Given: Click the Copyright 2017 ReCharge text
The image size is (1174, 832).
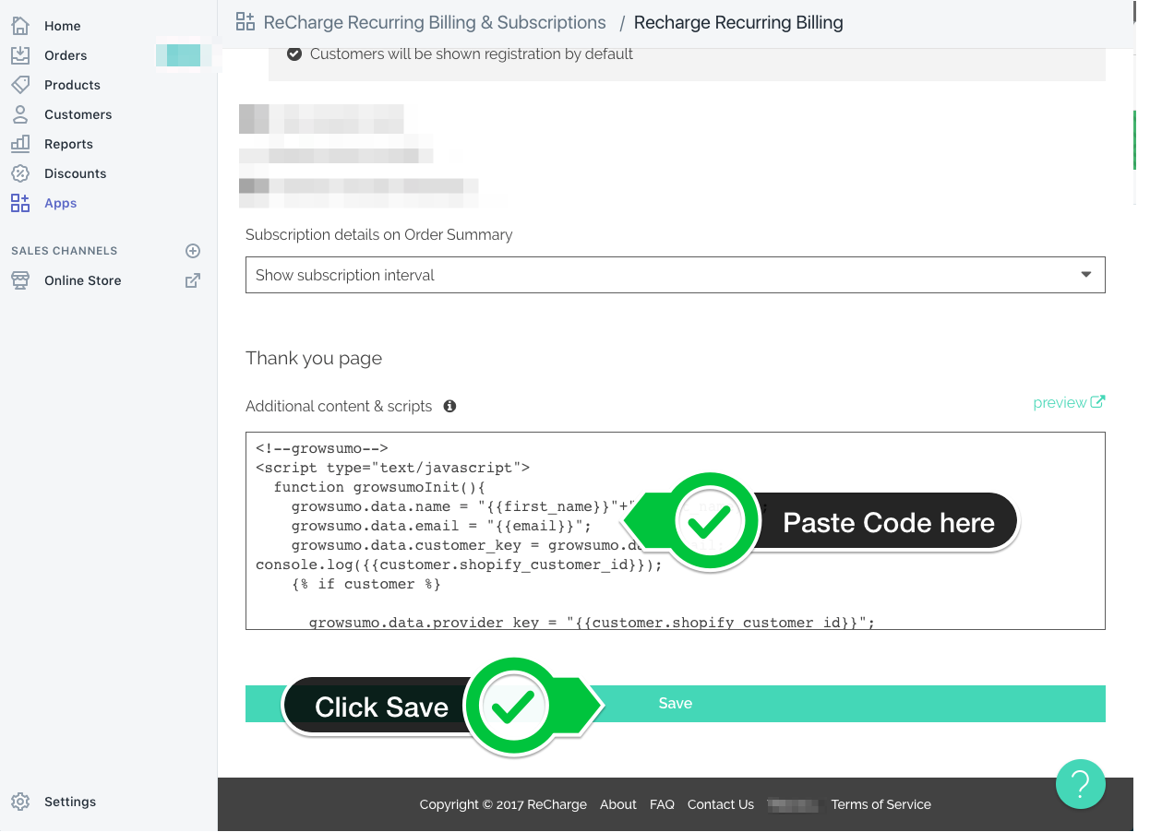Looking at the screenshot, I should tap(503, 804).
